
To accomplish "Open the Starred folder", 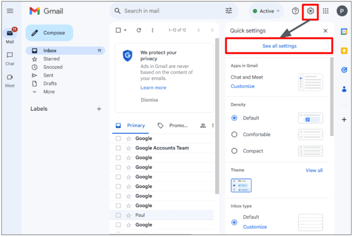I will click(x=52, y=59).
